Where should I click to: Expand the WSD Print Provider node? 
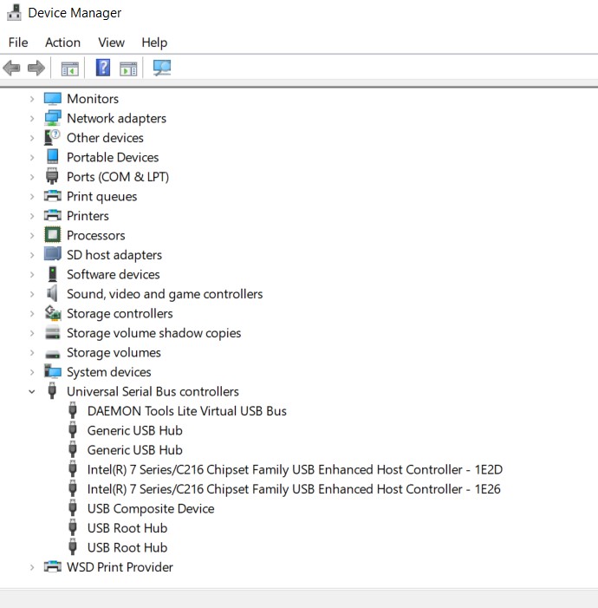32,567
